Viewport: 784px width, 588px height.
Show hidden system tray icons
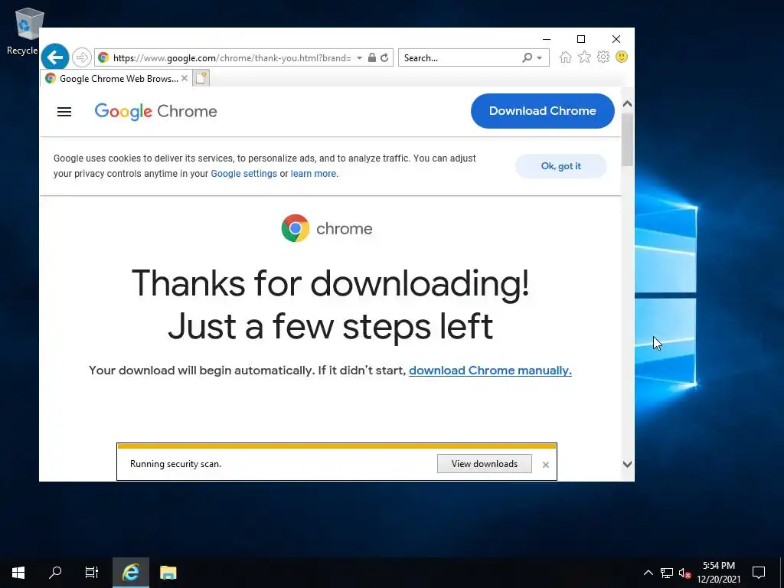(648, 573)
